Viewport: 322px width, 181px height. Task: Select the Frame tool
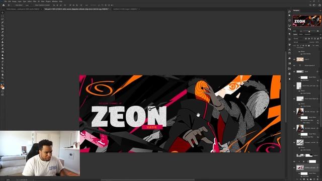click(x=3, y=29)
